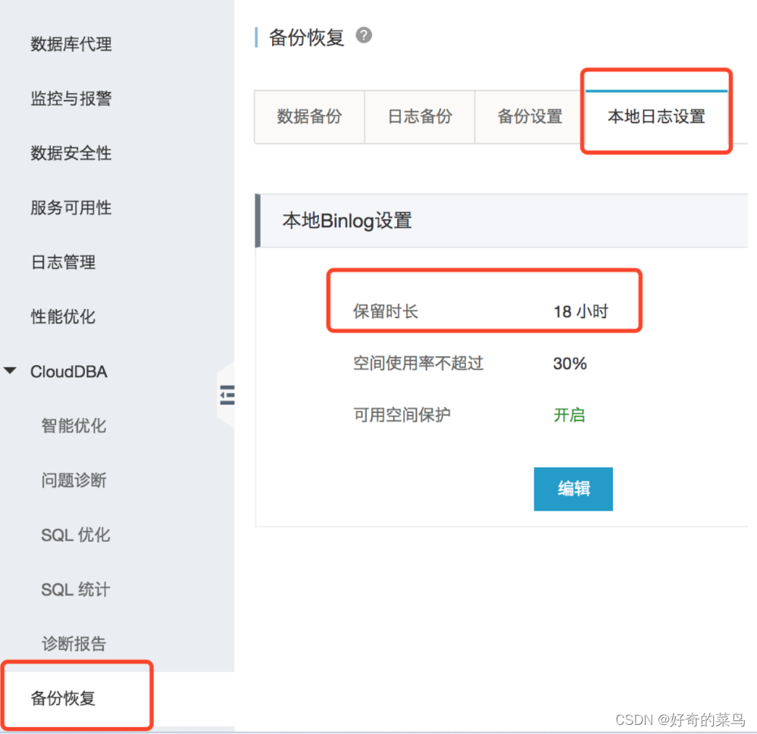This screenshot has width=757, height=734.
Task: Select 服务可用性 in the sidebar
Action: tap(71, 208)
